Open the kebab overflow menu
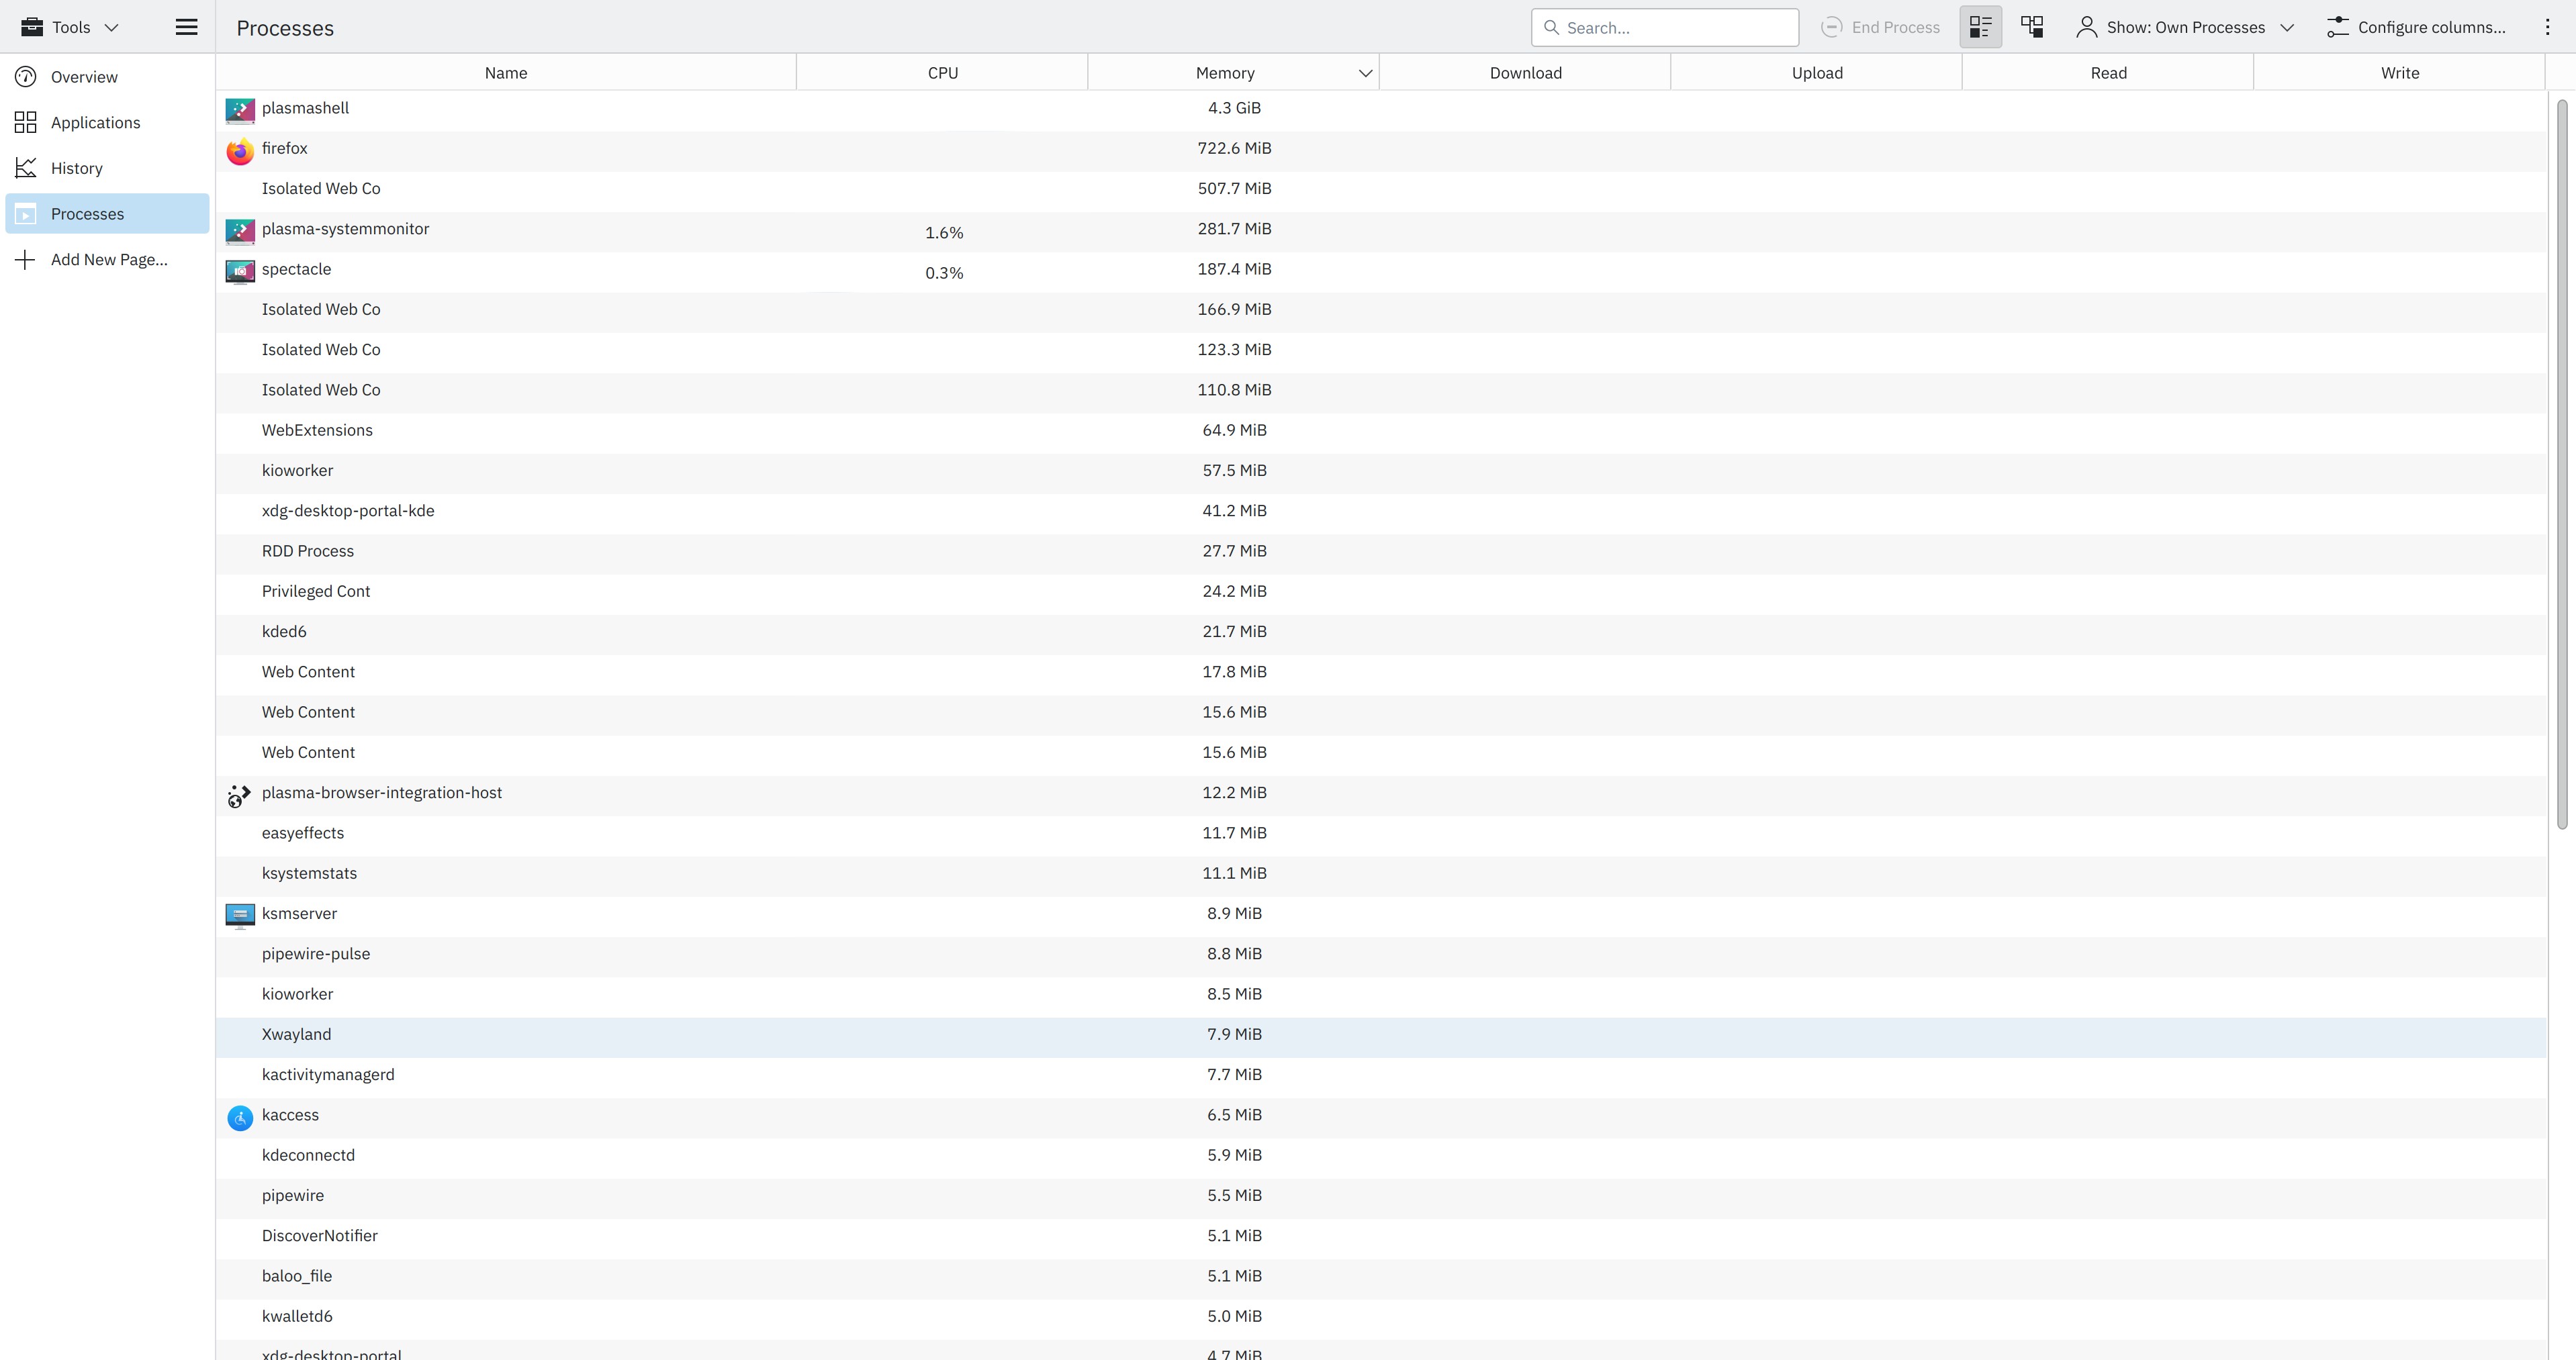 (2547, 27)
